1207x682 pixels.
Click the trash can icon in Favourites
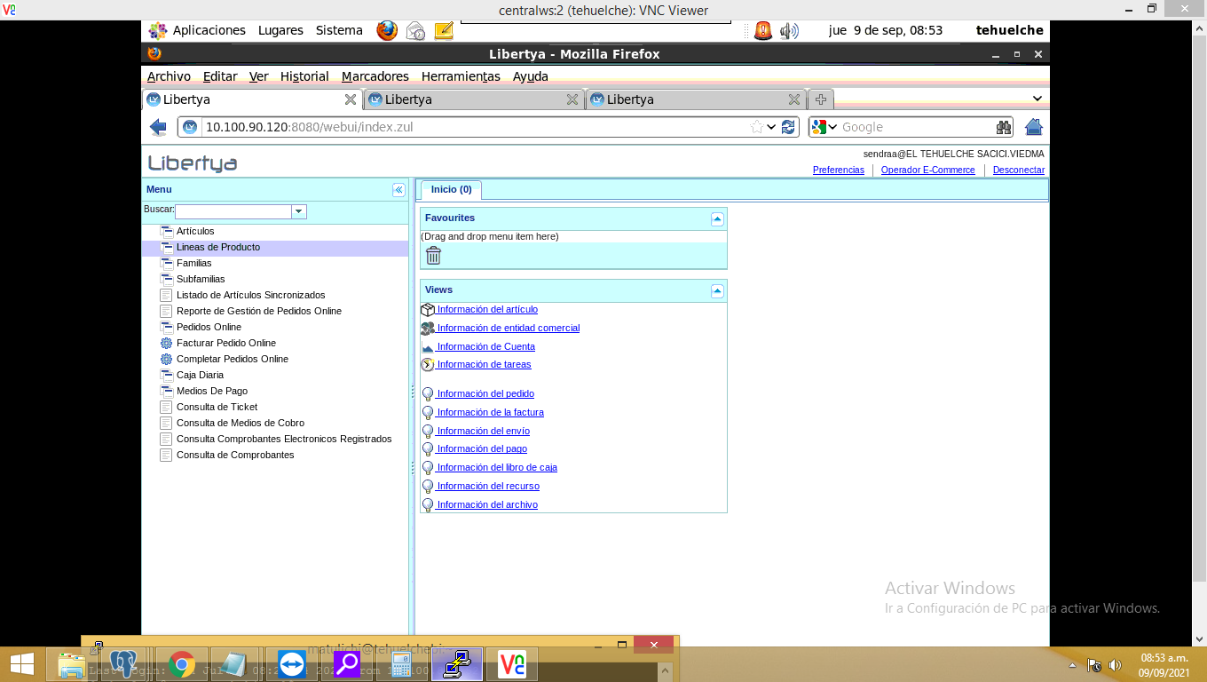433,256
